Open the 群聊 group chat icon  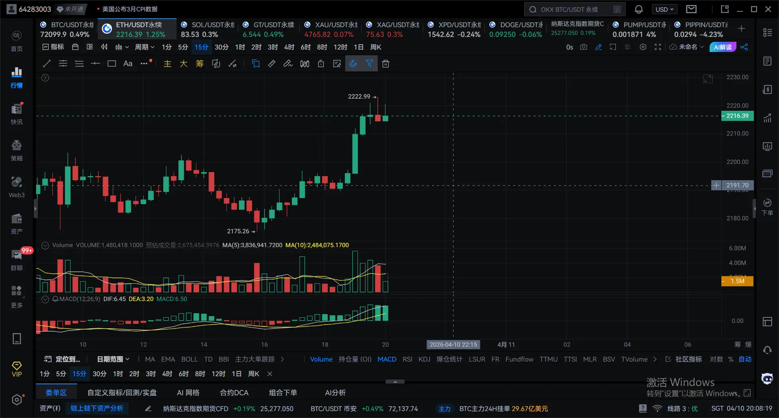coord(17,260)
